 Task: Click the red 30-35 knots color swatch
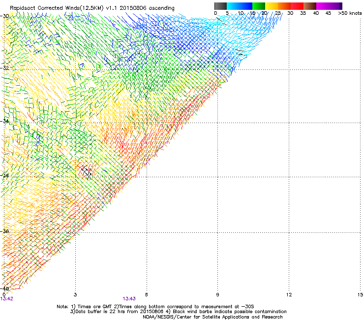click(297, 6)
